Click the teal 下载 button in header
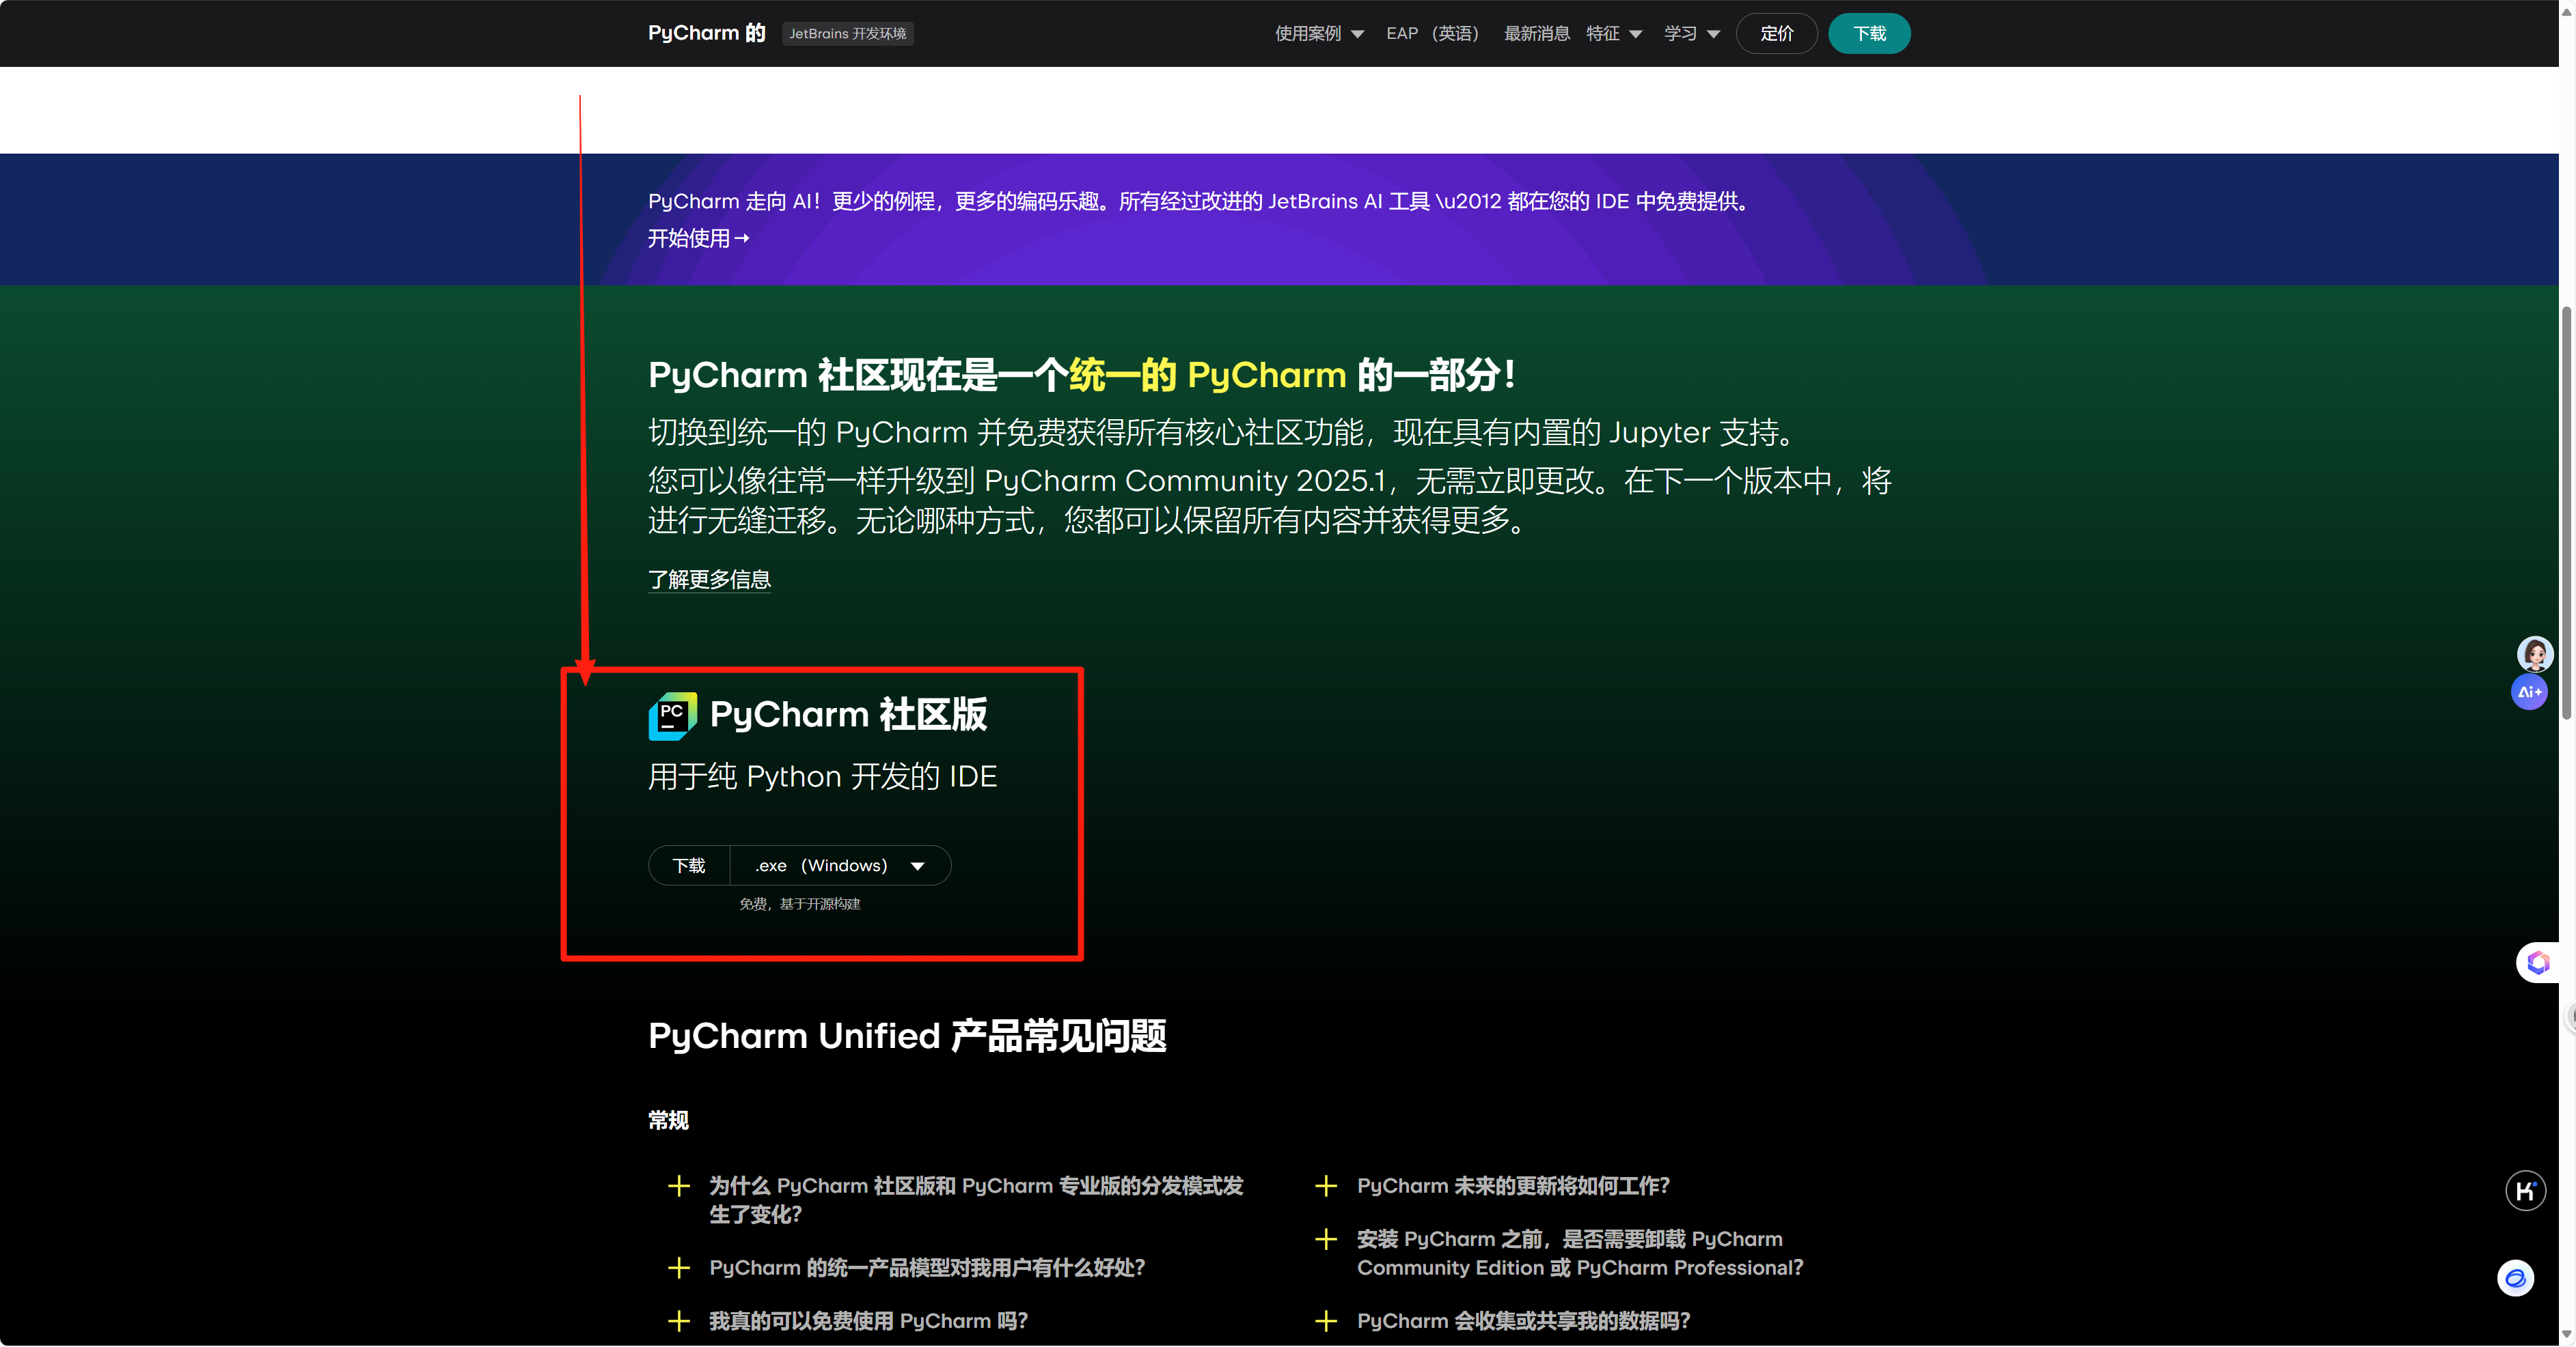Viewport: 2576px width, 1347px height. coord(1868,34)
